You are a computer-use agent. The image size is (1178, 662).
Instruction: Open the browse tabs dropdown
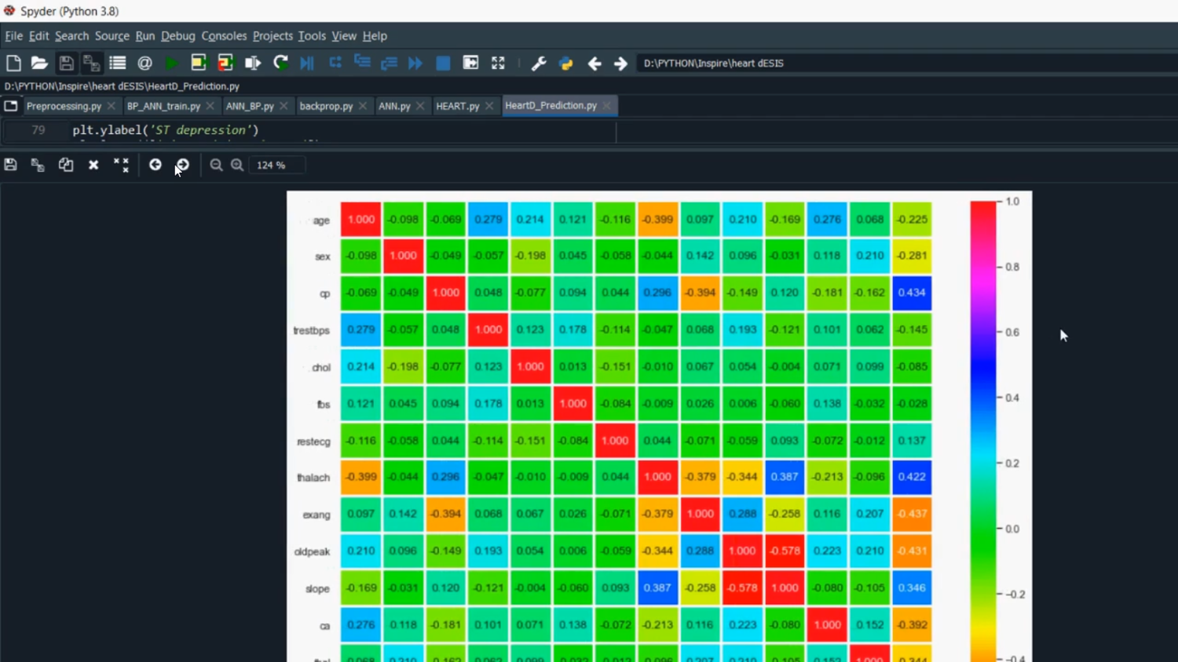coord(11,105)
